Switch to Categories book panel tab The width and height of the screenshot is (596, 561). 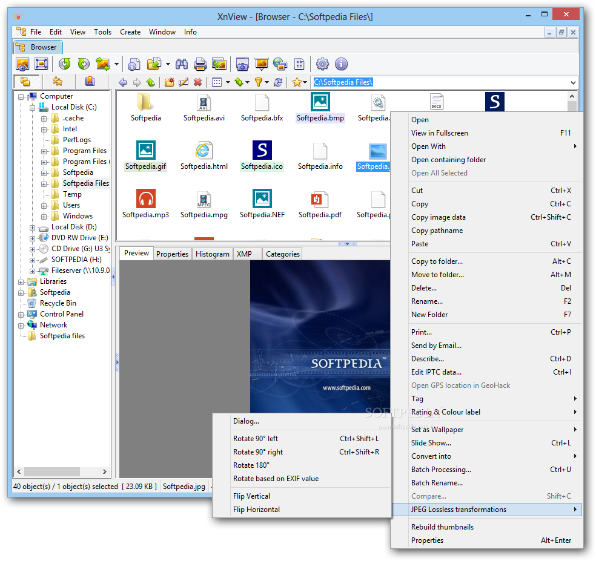(90, 81)
